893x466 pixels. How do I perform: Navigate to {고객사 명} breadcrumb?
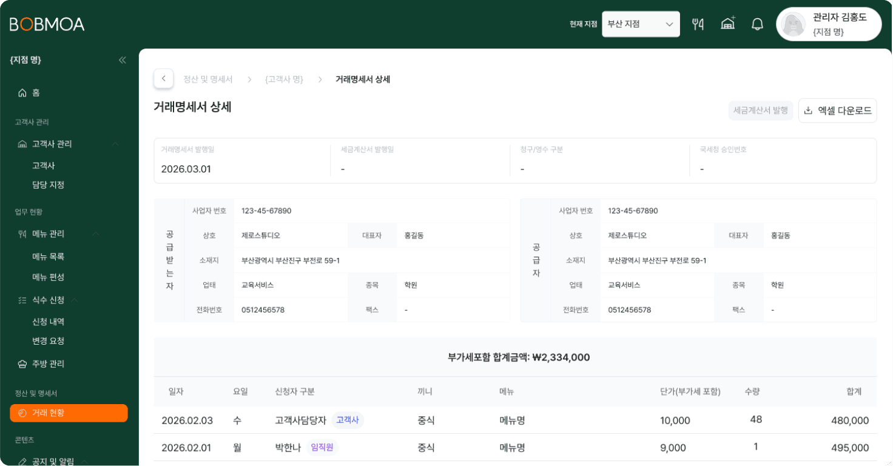(284, 79)
